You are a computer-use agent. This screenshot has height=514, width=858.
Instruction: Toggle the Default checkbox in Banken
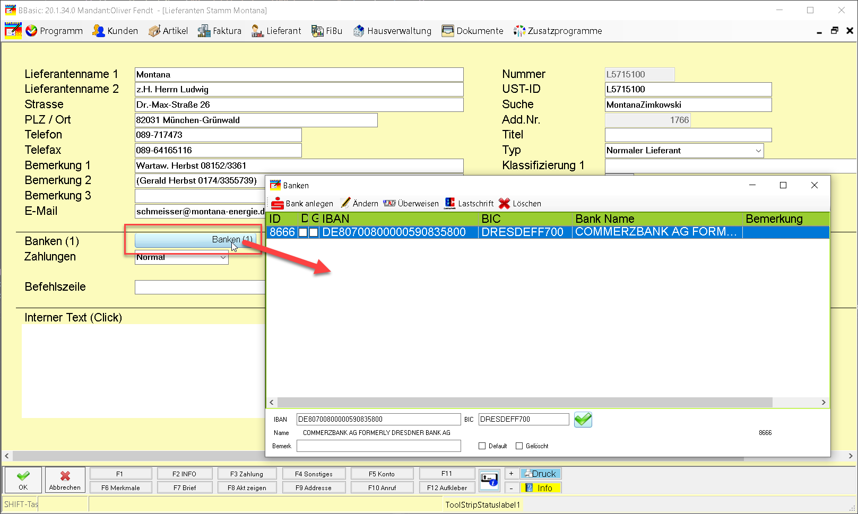click(x=482, y=446)
